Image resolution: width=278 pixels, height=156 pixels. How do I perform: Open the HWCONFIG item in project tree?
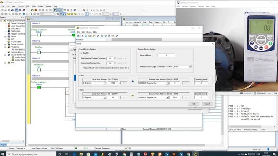(x=16, y=29)
